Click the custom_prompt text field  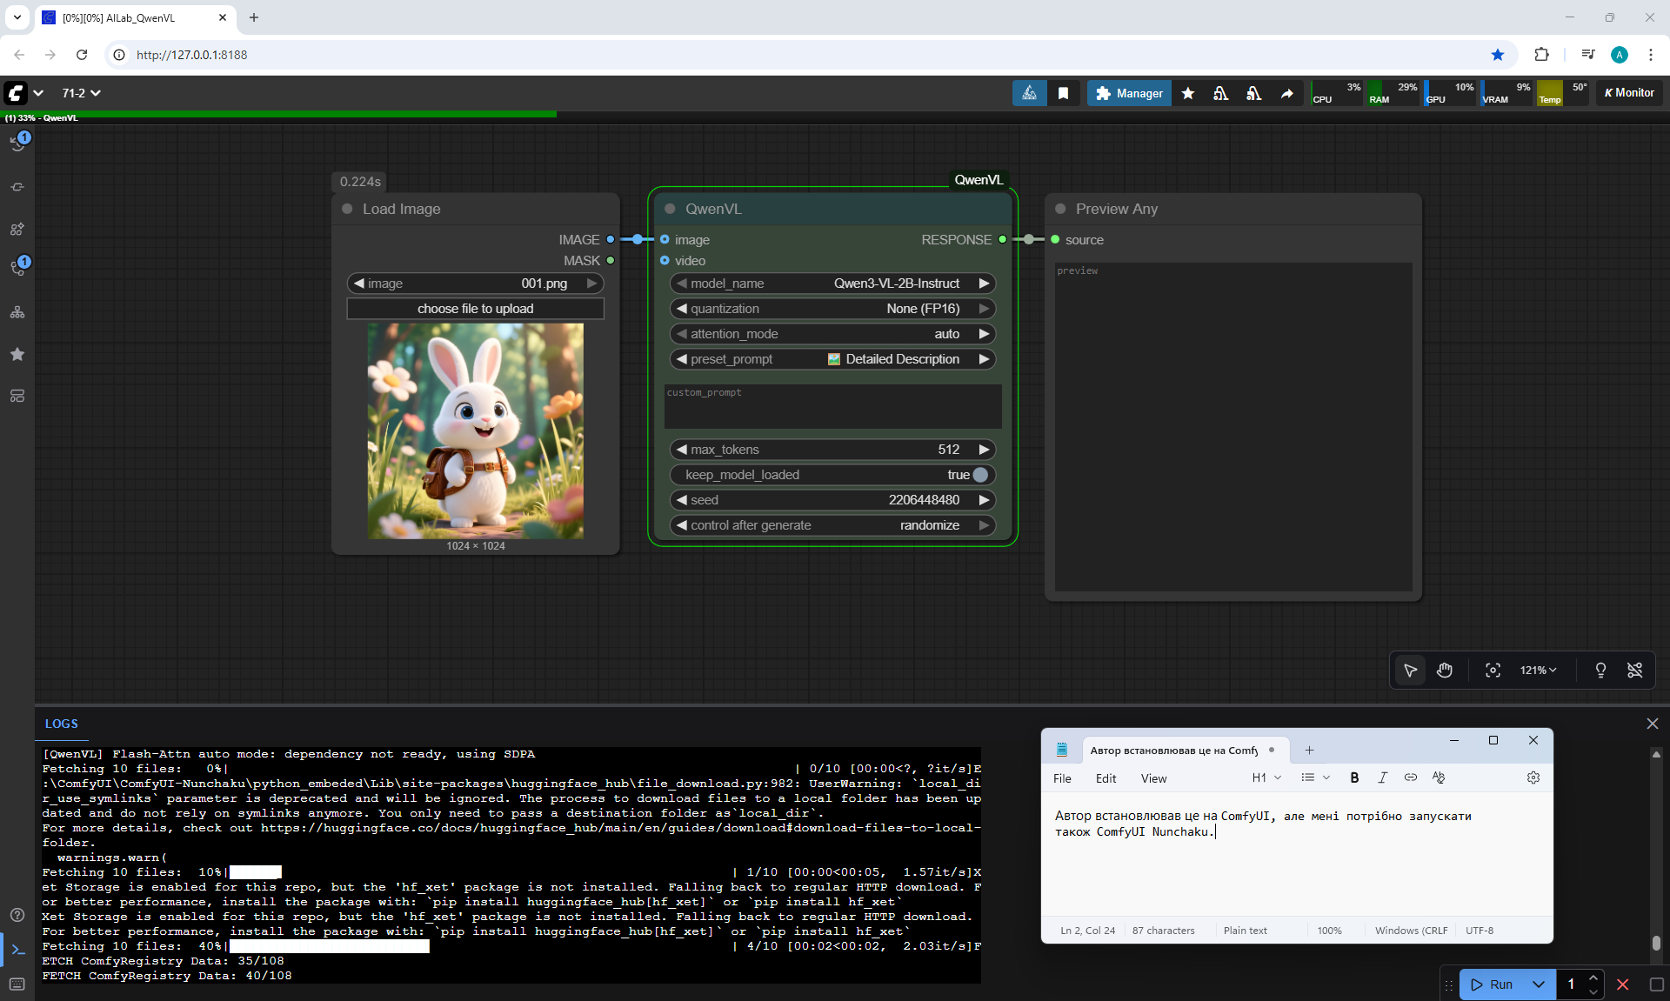(x=832, y=407)
